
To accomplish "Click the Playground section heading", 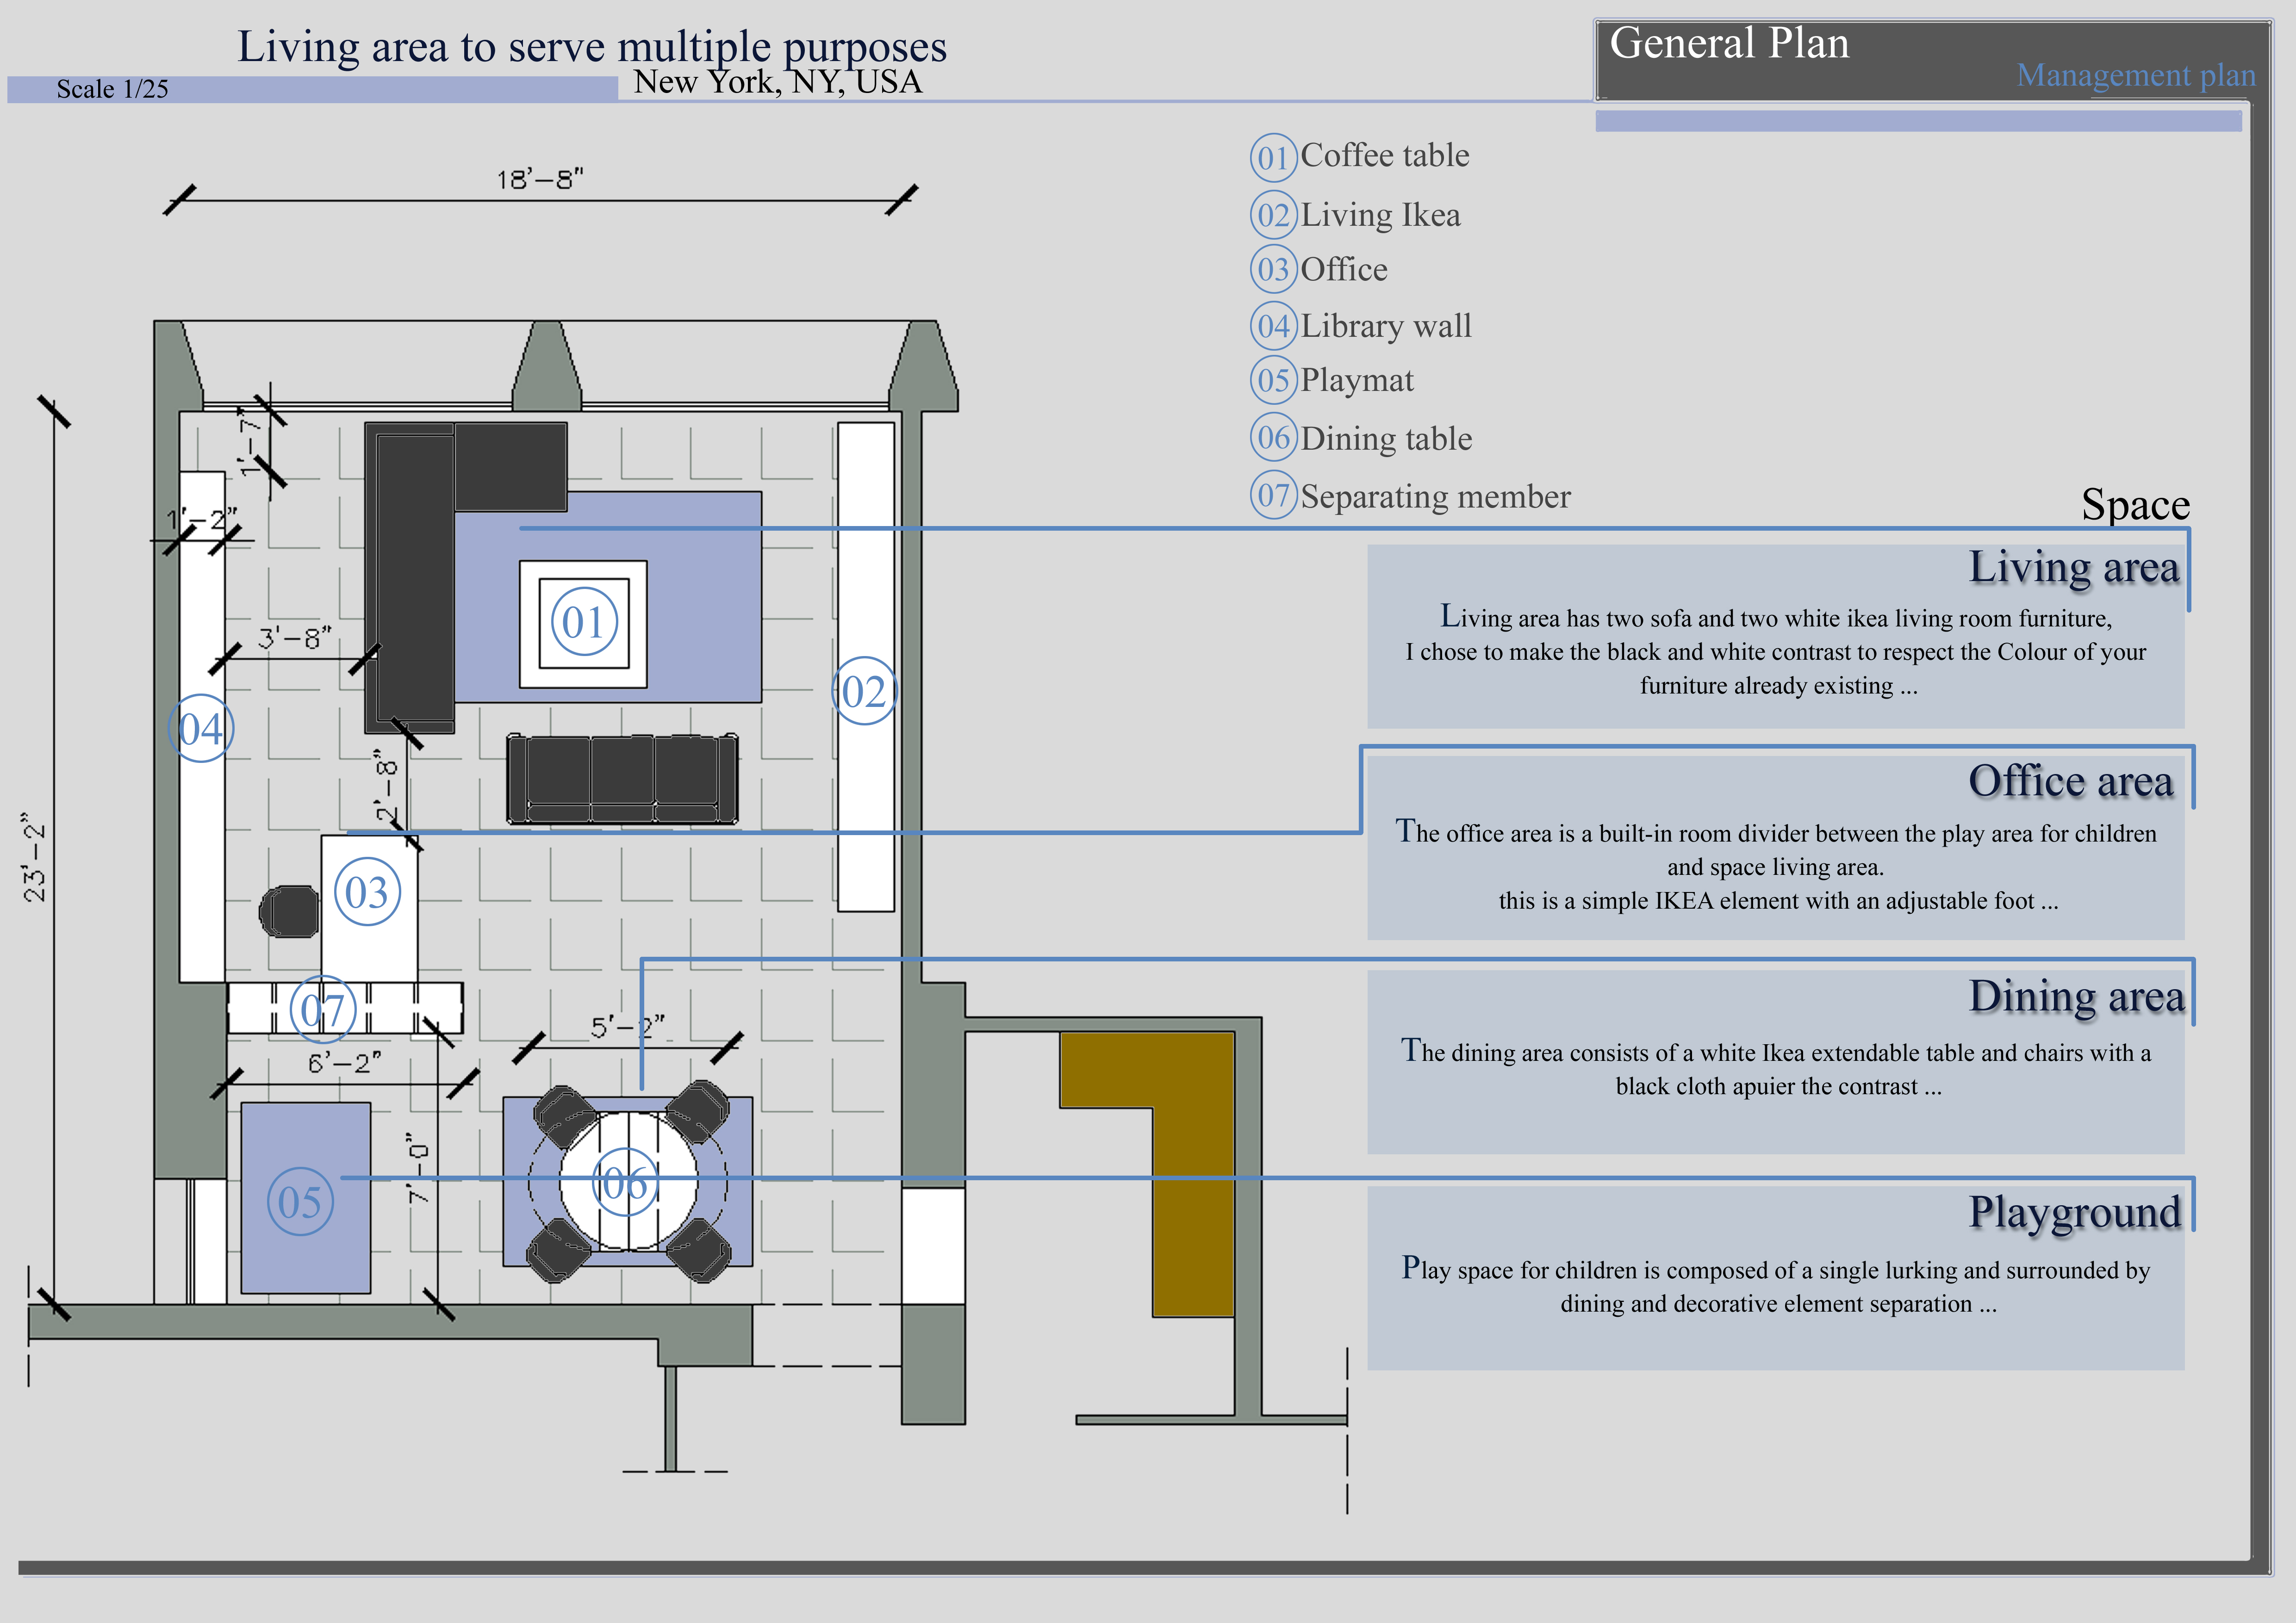I will (x=2074, y=1212).
